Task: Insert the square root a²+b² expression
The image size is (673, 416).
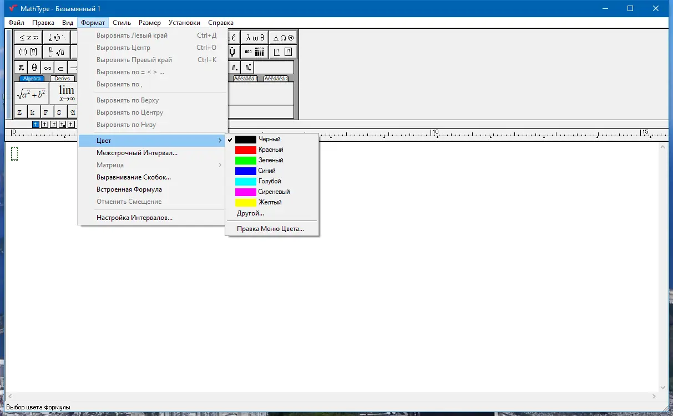Action: [x=32, y=93]
